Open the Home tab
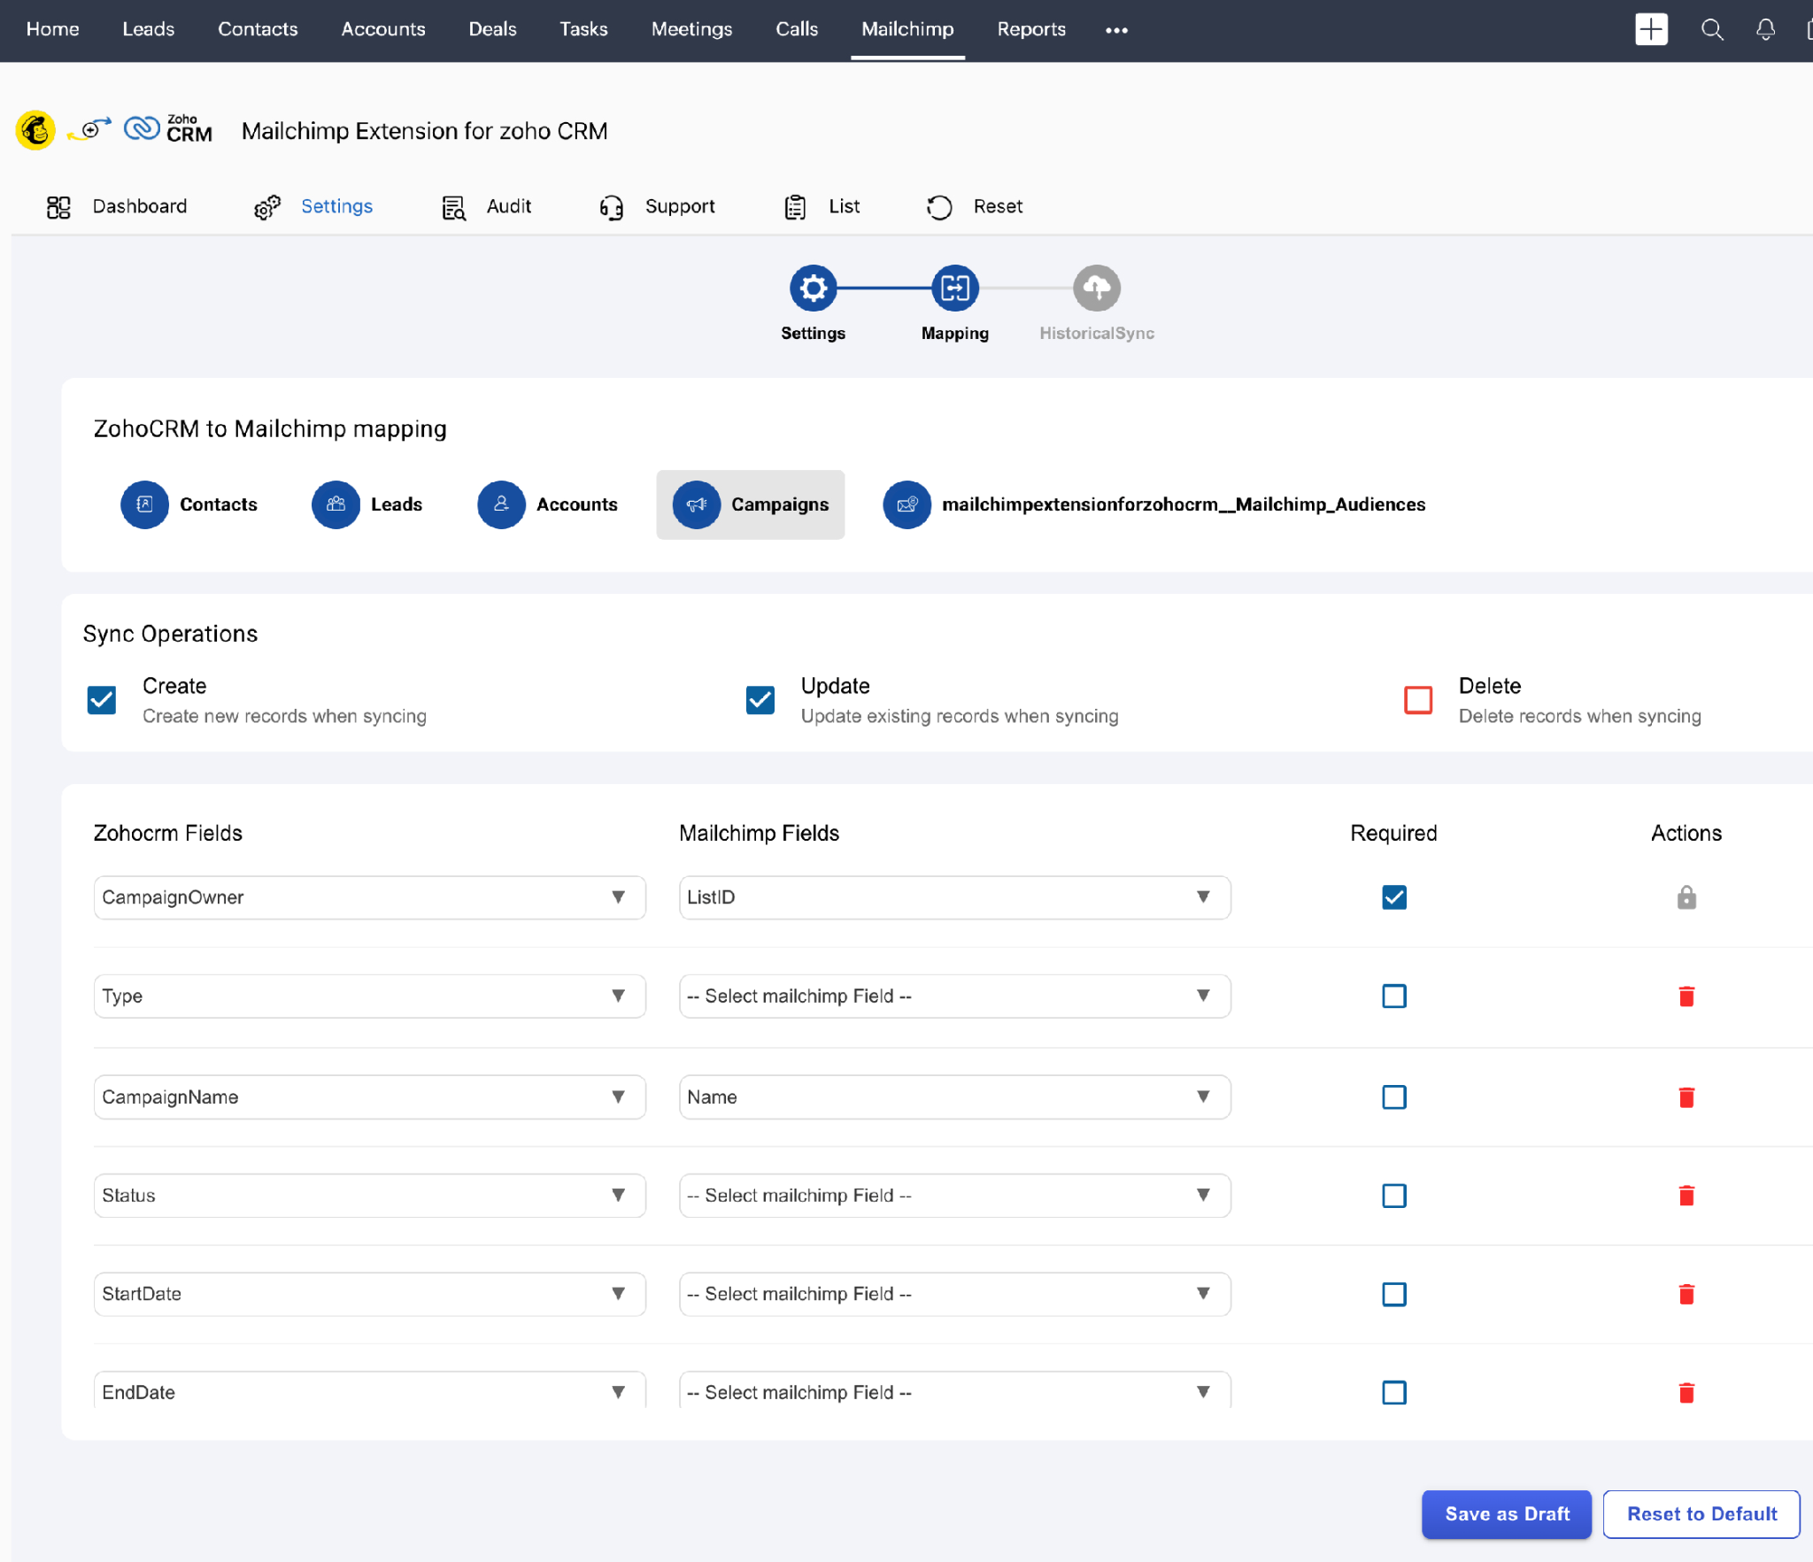 pyautogui.click(x=52, y=29)
